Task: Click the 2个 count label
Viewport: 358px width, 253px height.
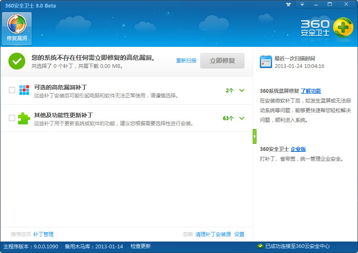Action: coord(230,90)
